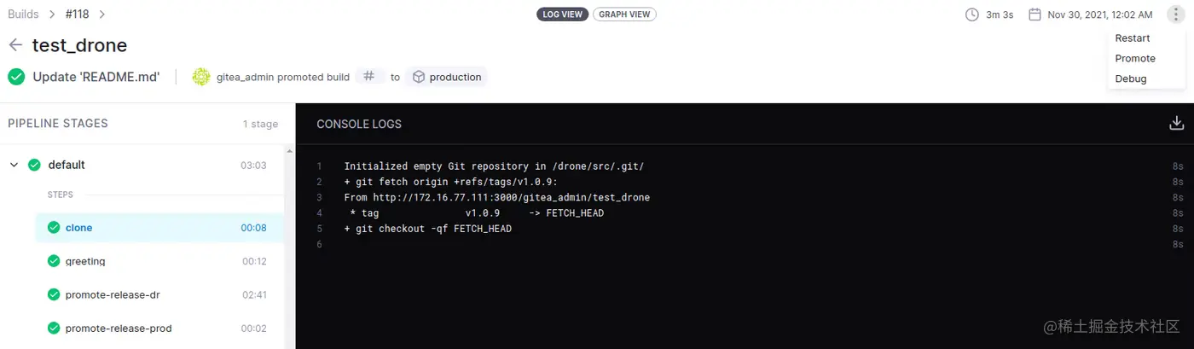Click the green check icon of default stage
The image size is (1194, 349).
[x=34, y=165]
